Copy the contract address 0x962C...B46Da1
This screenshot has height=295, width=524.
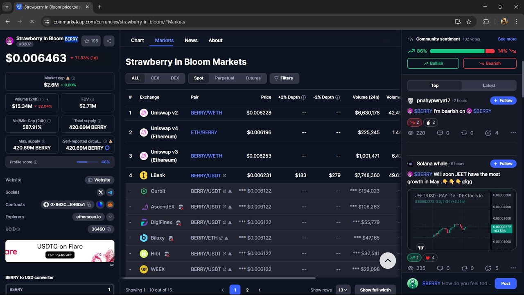88,204
